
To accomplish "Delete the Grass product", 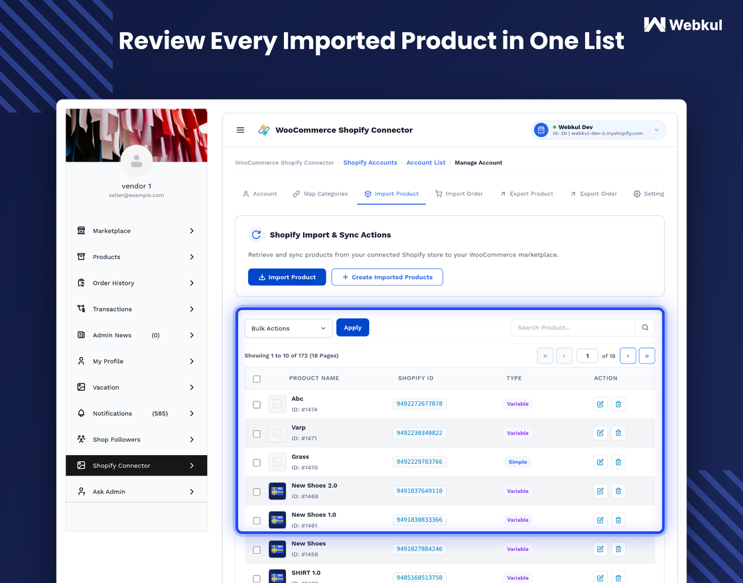I will (618, 462).
